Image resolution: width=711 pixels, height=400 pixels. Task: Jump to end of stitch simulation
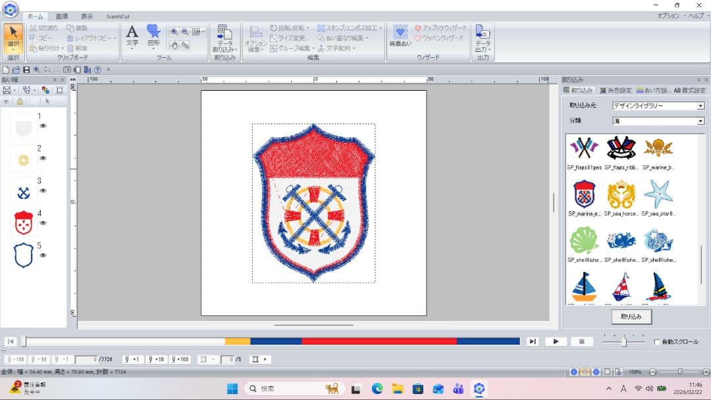(x=533, y=341)
